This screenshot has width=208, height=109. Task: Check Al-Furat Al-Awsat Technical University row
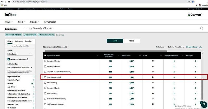point(45,72)
